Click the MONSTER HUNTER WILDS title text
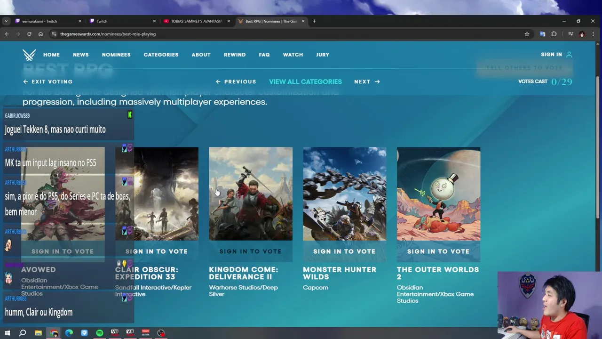The width and height of the screenshot is (602, 339). coord(340,273)
